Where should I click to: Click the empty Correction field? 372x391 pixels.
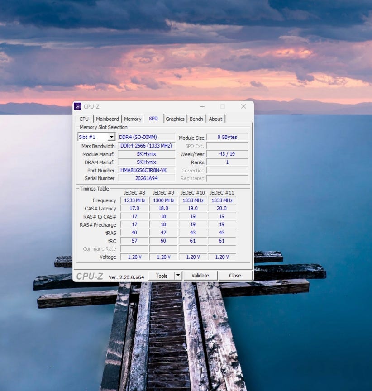click(x=227, y=170)
